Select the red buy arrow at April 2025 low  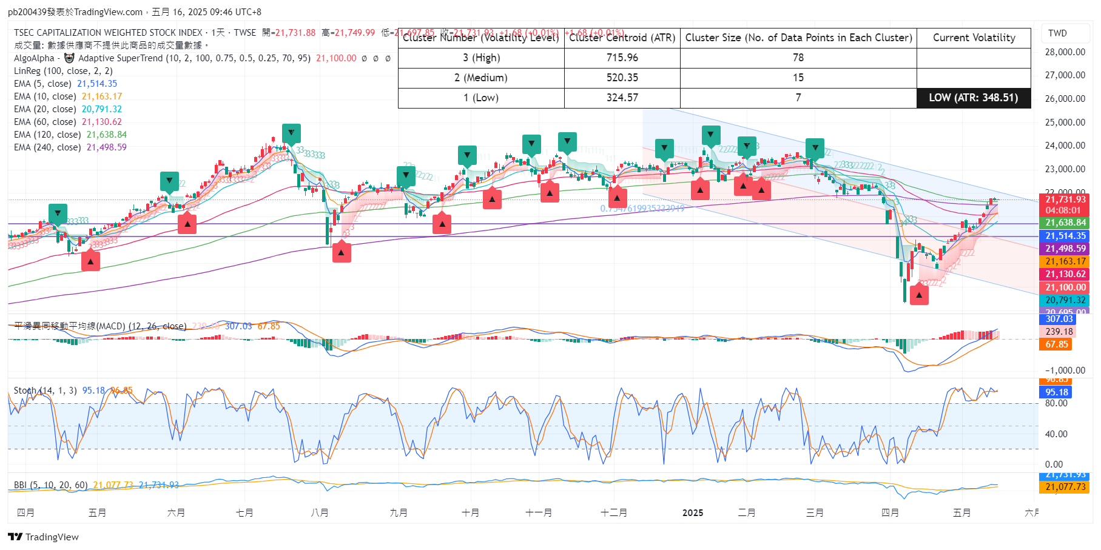(x=919, y=295)
